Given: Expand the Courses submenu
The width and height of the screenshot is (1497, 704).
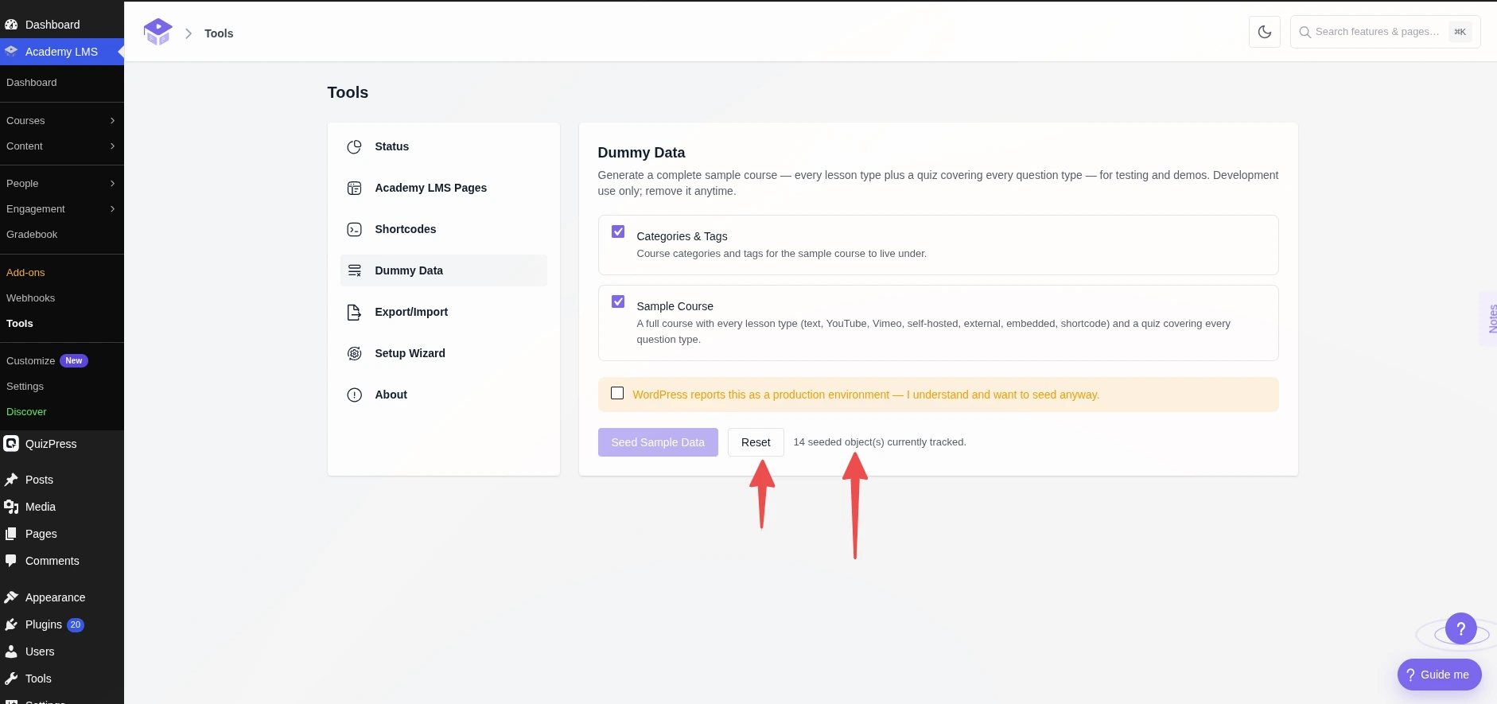Looking at the screenshot, I should click(x=62, y=121).
